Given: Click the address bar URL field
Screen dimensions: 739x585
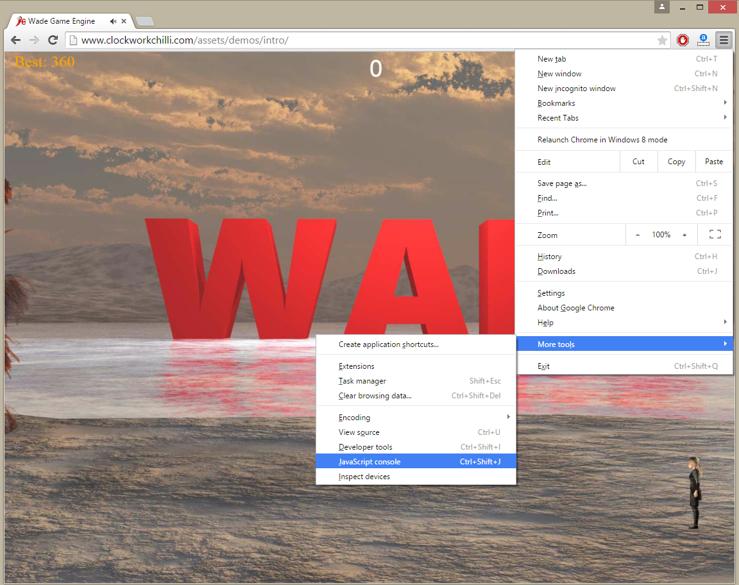Looking at the screenshot, I should [x=368, y=40].
